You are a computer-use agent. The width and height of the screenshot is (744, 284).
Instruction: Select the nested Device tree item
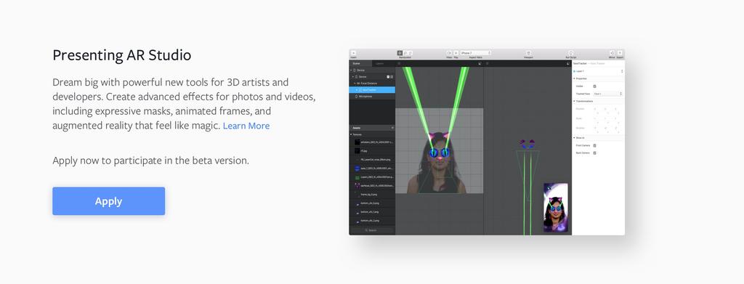372,77
